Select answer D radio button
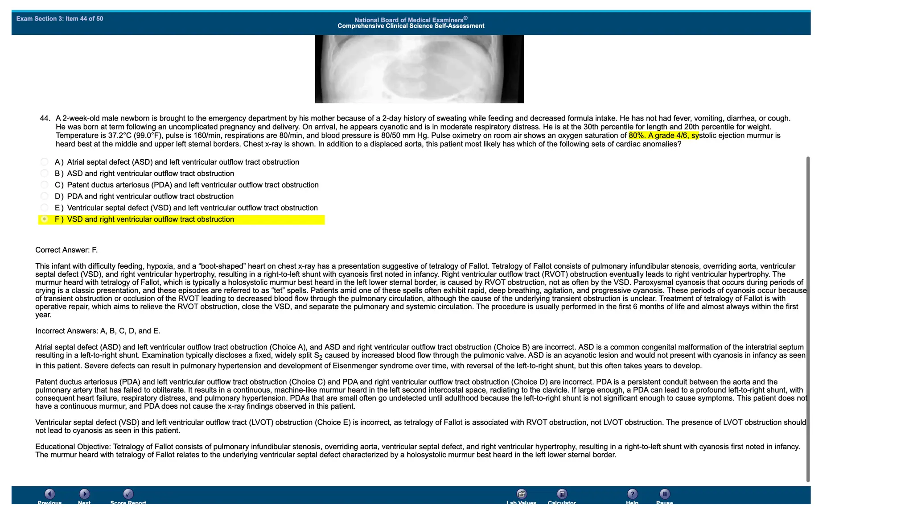Viewport: 913px width, 514px height. 44,196
